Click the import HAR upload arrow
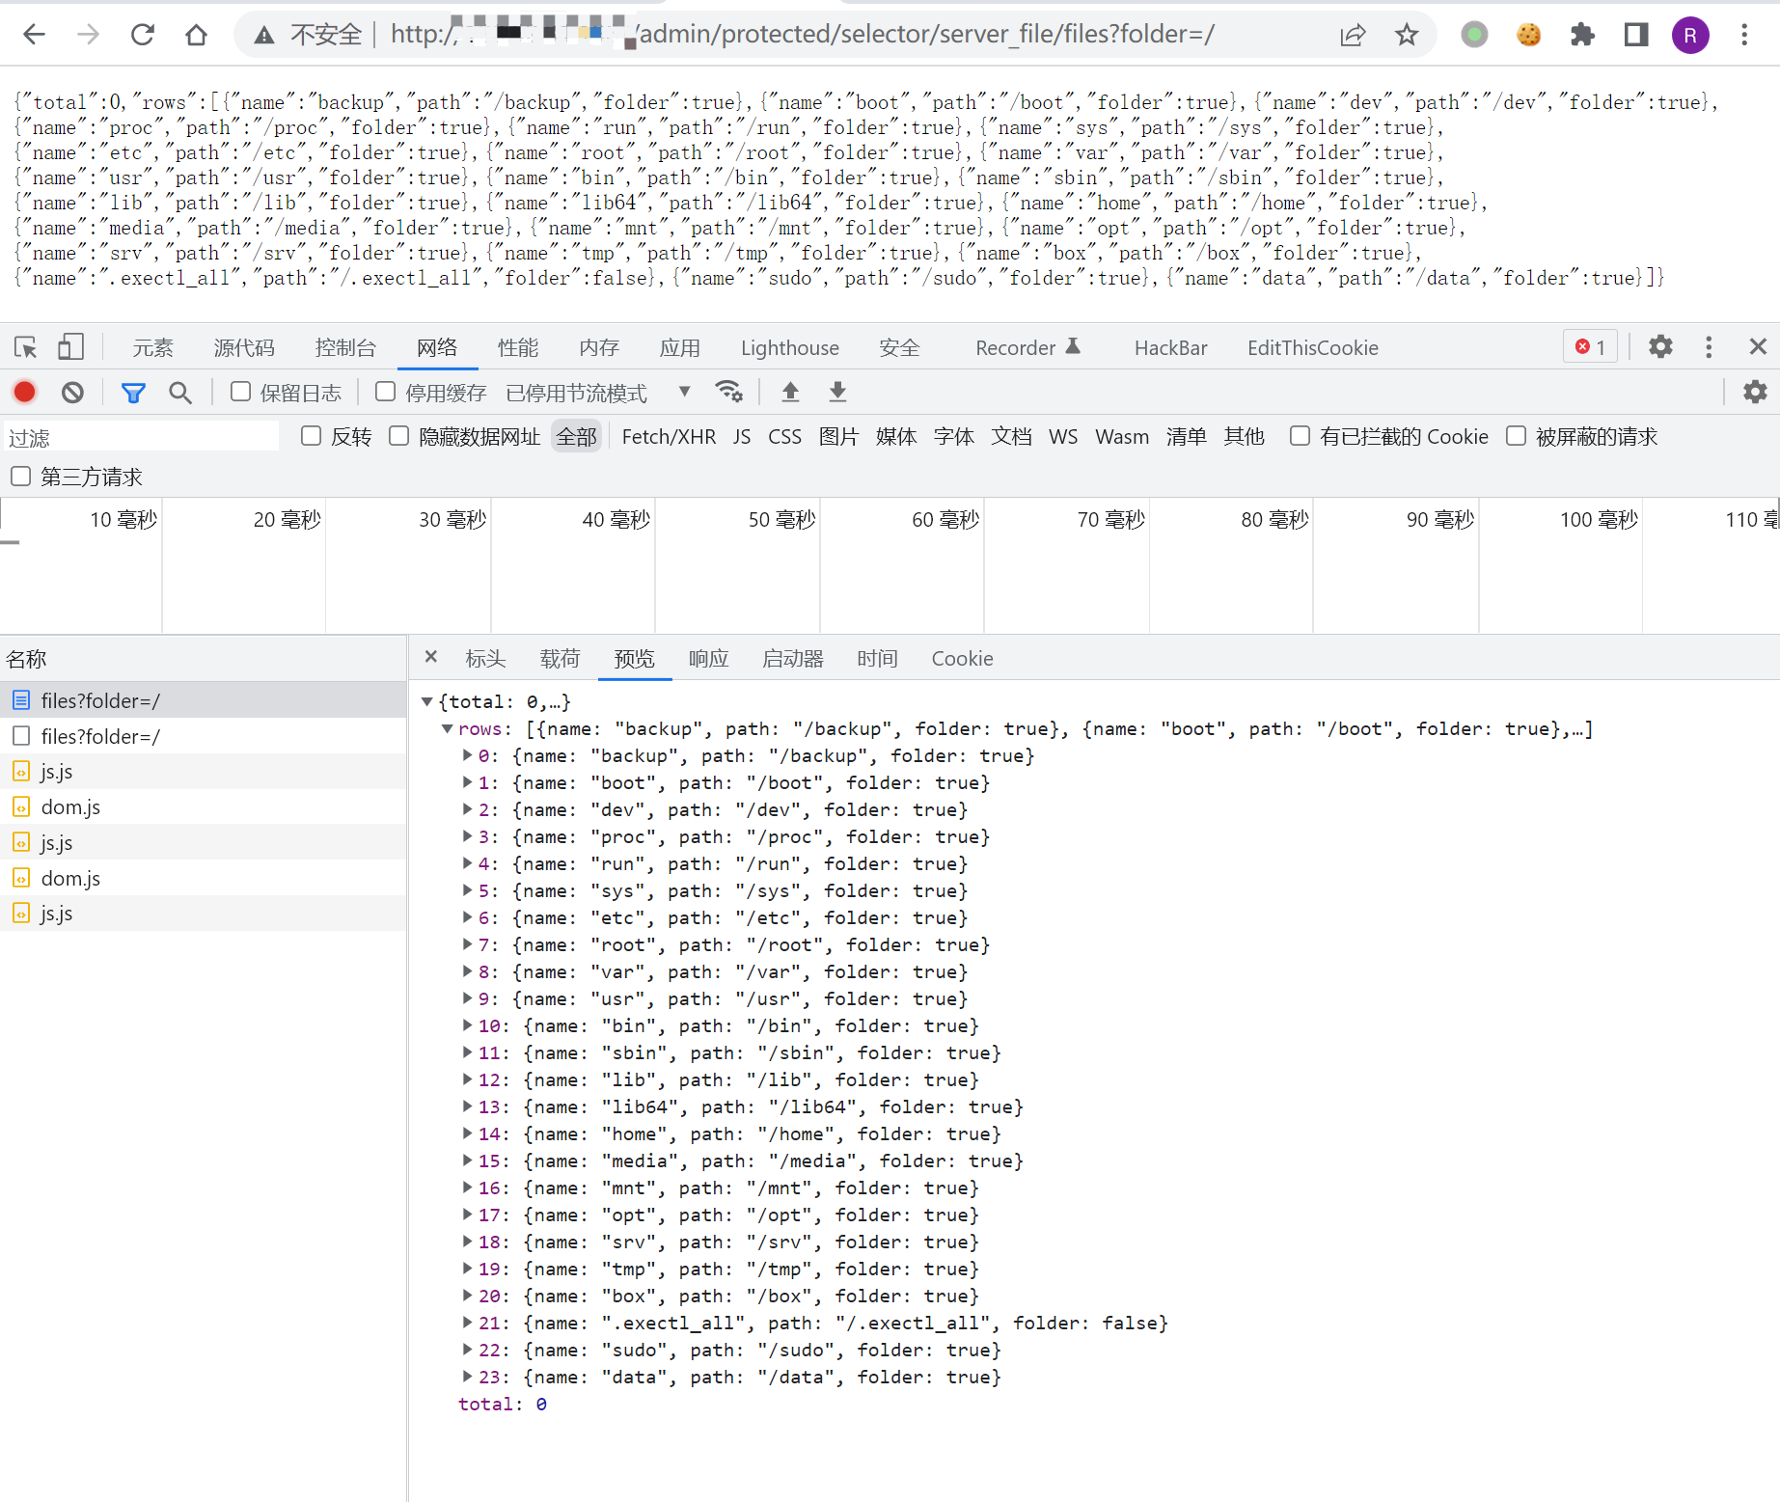This screenshot has height=1502, width=1780. pyautogui.click(x=790, y=392)
